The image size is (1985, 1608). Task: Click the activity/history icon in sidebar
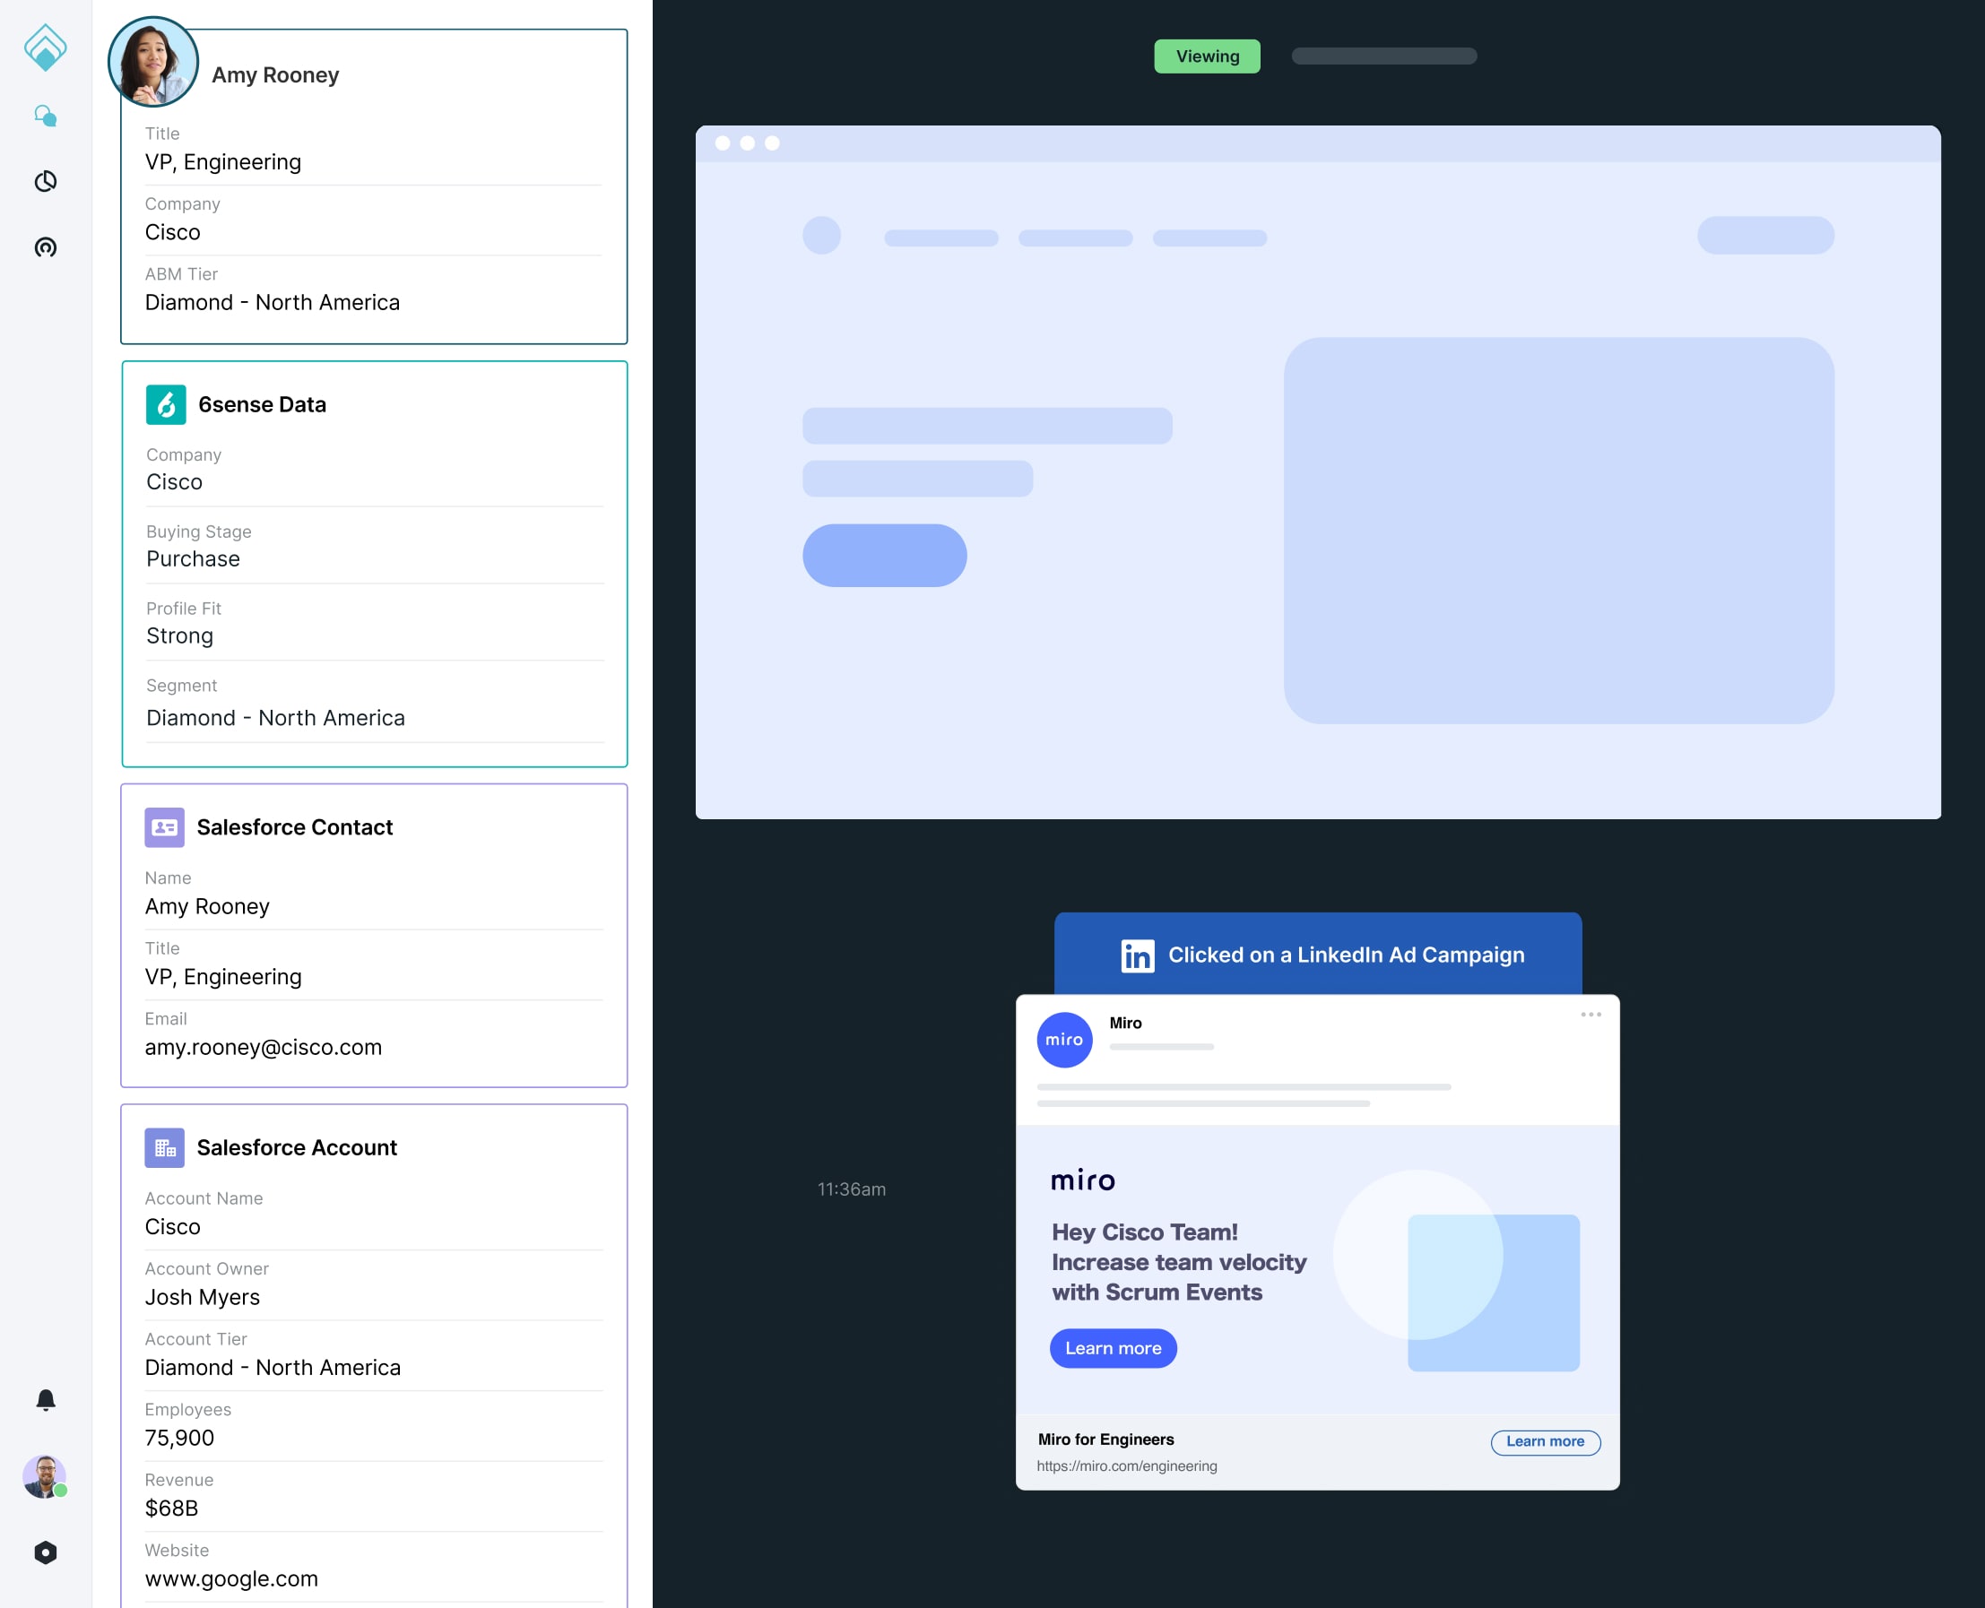[48, 180]
